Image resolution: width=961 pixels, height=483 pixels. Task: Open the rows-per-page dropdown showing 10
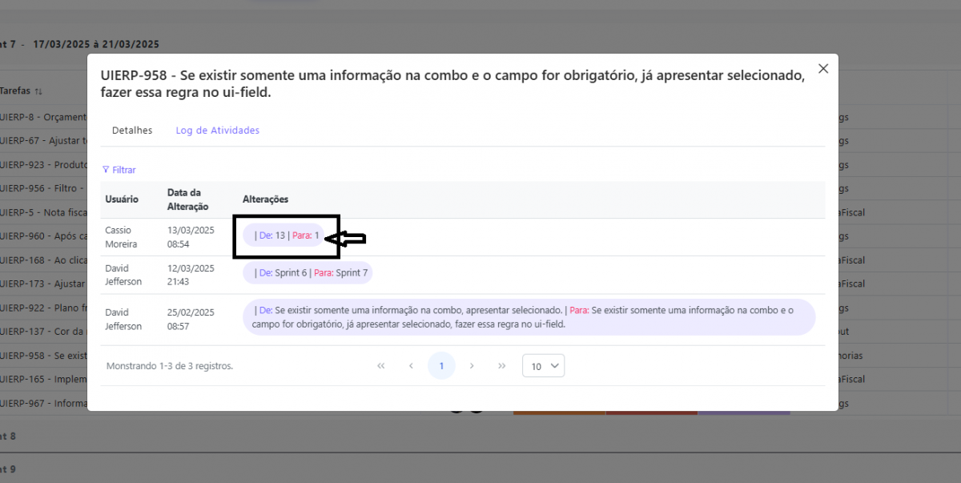(543, 366)
